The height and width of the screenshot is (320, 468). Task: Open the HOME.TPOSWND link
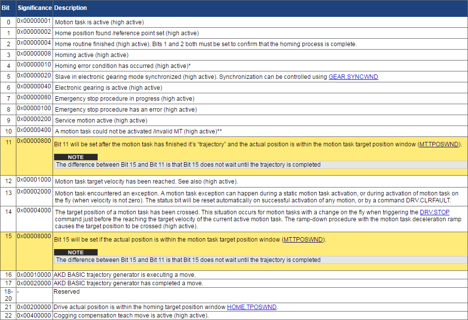pos(252,307)
